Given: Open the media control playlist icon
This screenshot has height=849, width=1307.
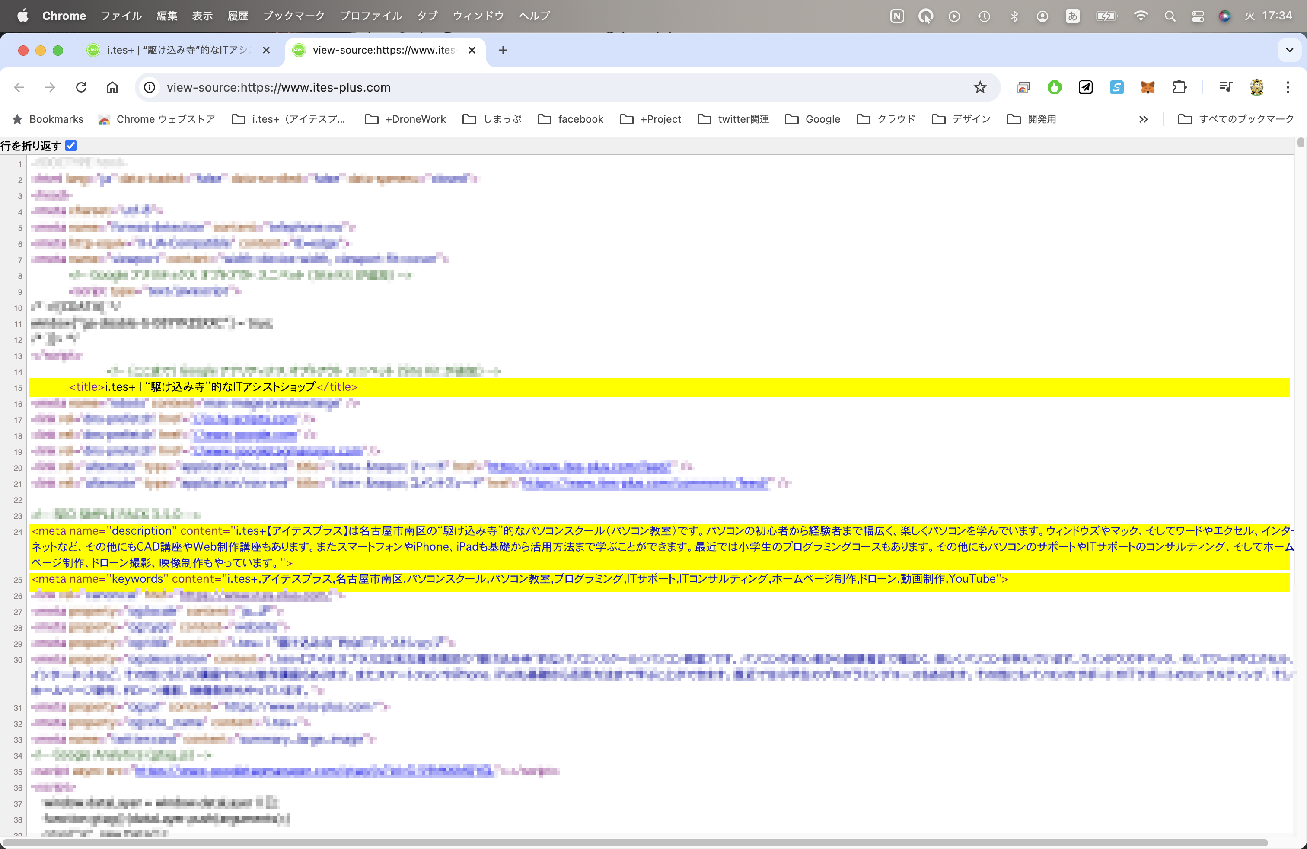Looking at the screenshot, I should point(1225,87).
